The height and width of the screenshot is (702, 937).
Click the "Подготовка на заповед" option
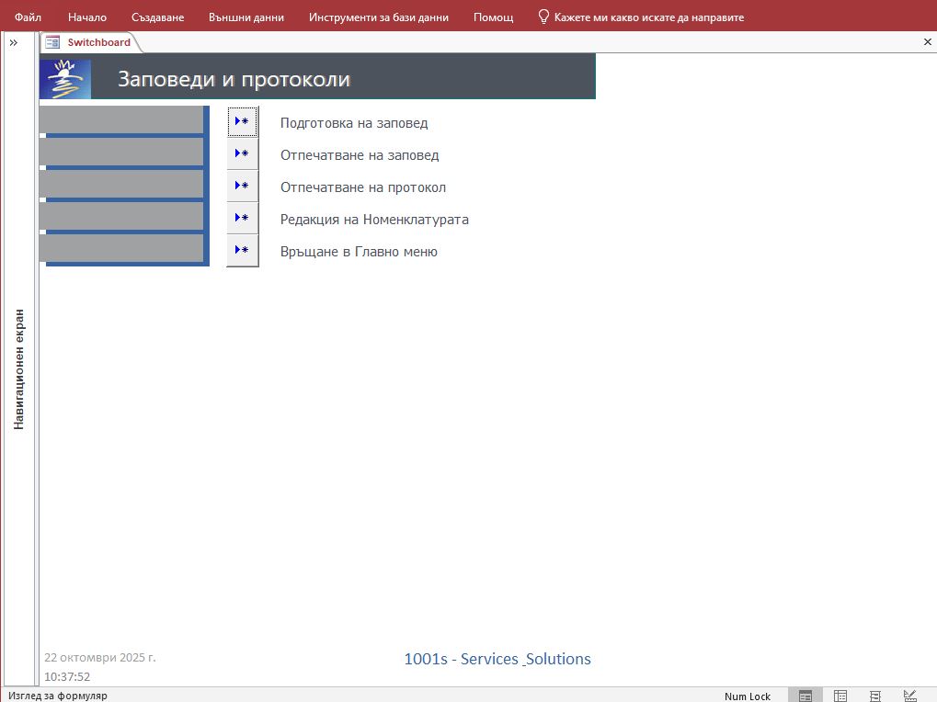tap(354, 122)
